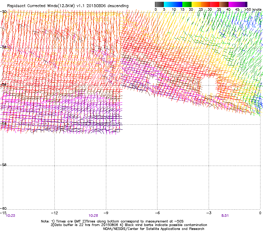Click the latitude label -52

(x=3, y=47)
